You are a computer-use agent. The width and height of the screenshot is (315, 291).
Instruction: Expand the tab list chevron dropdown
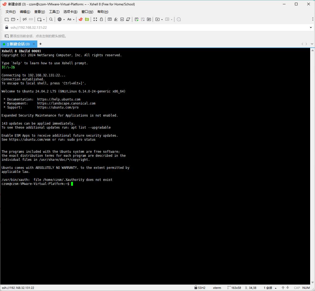pyautogui.click(x=312, y=44)
